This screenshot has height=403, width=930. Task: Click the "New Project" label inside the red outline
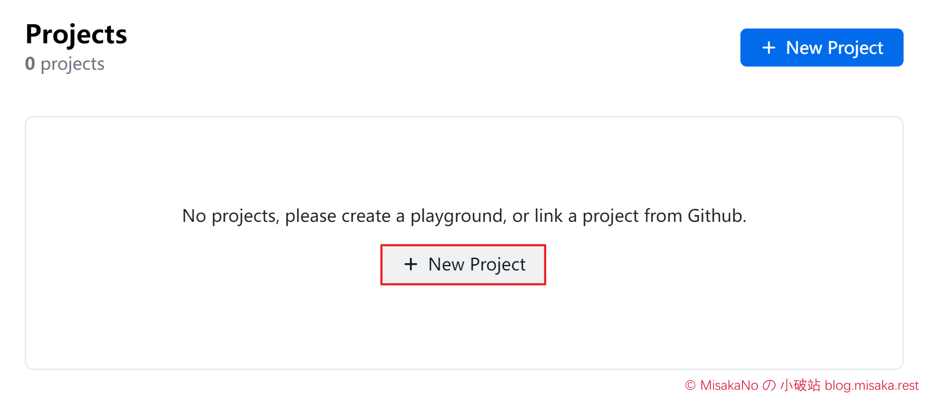477,265
